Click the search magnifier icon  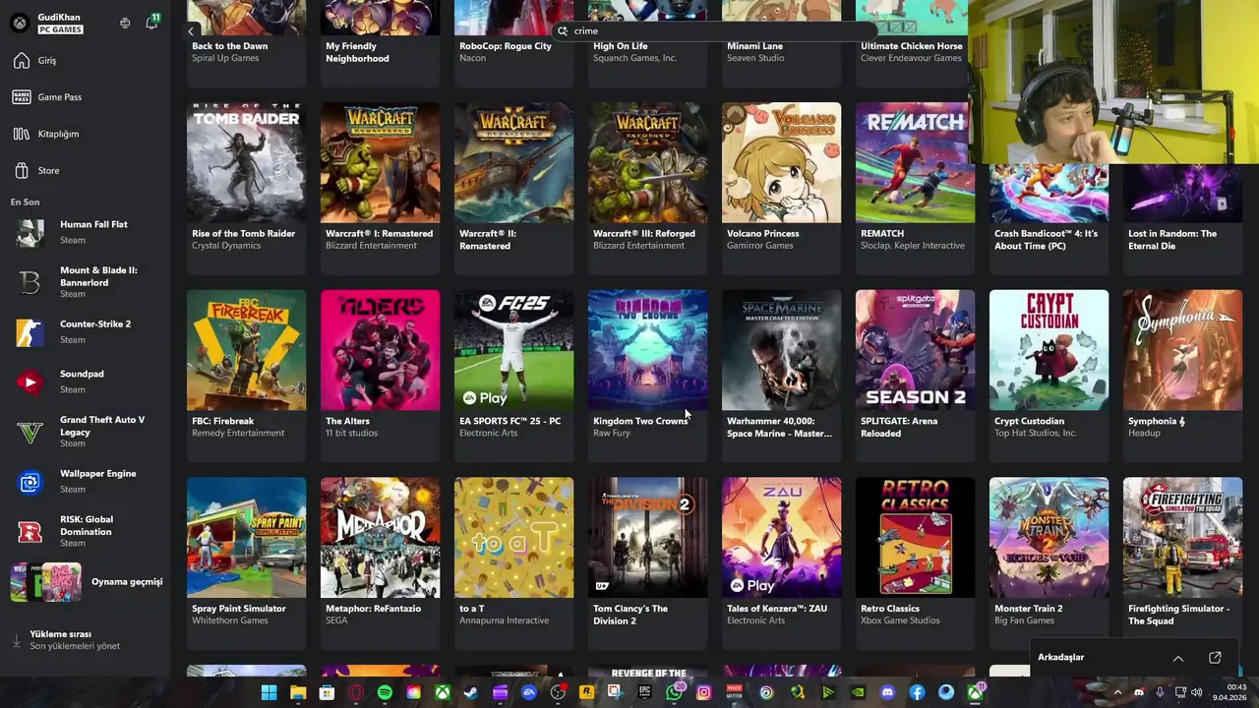[563, 30]
